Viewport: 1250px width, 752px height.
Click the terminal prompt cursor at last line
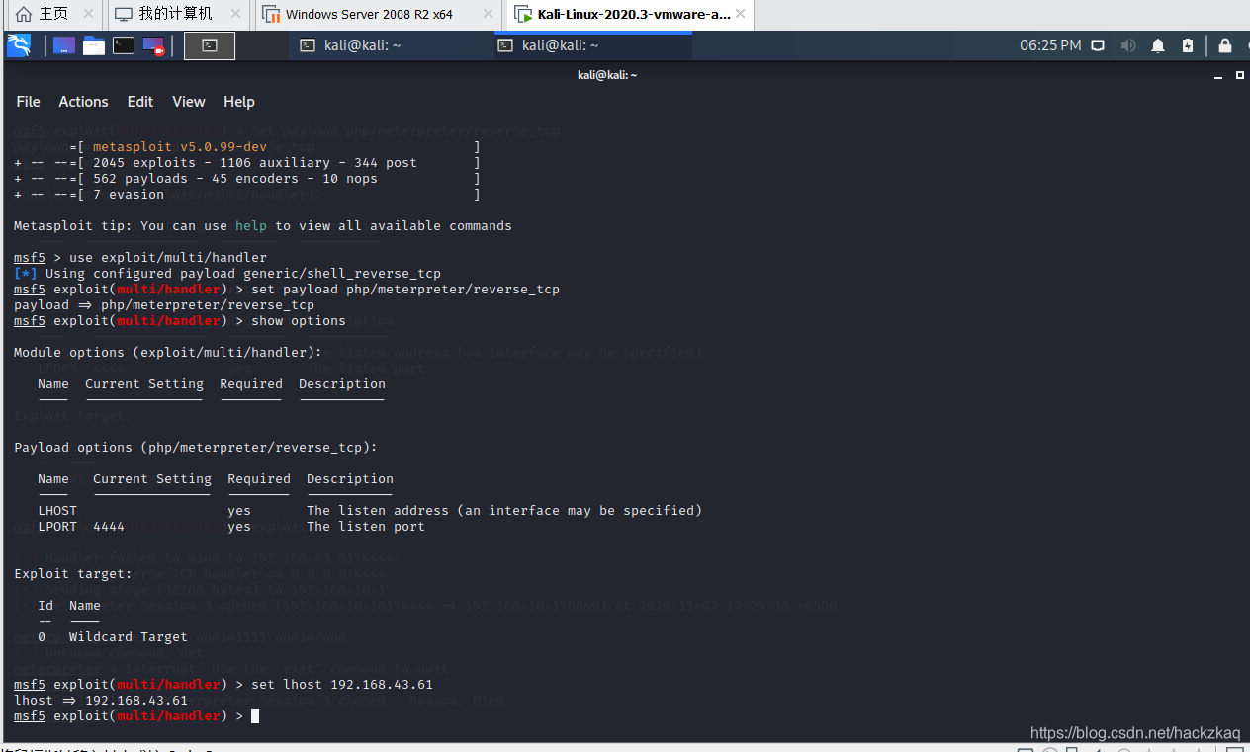[255, 716]
